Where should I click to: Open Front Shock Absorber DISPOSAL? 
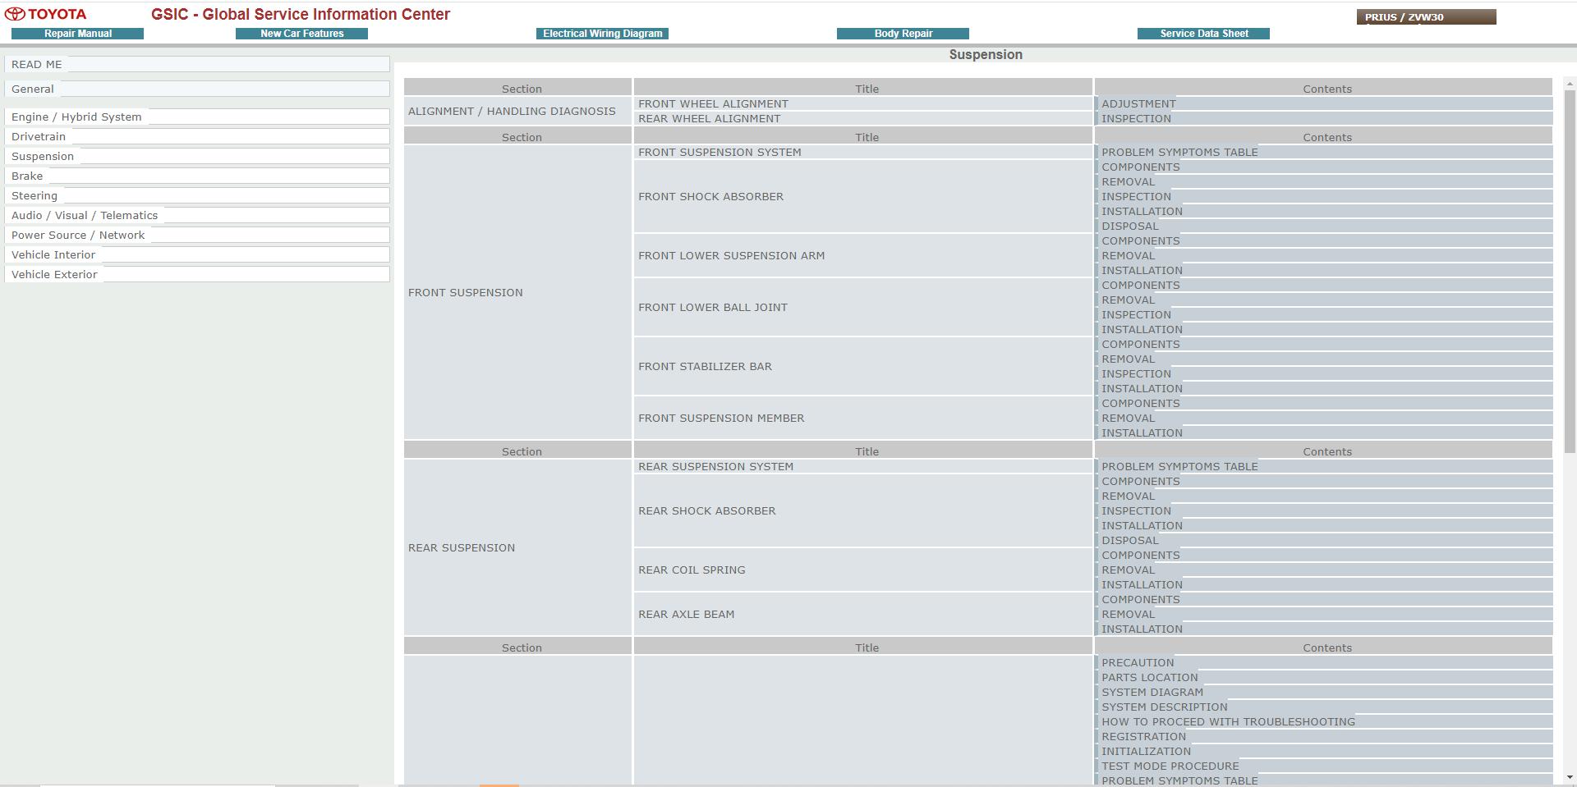(1129, 226)
